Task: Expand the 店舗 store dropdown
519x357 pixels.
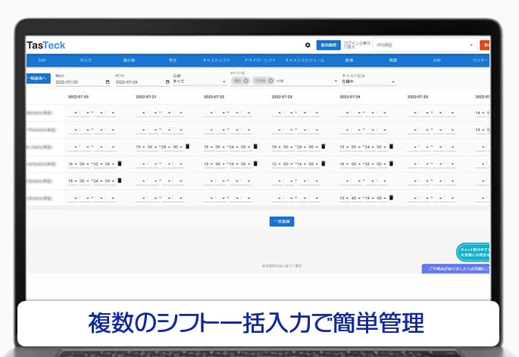Action: point(224,81)
